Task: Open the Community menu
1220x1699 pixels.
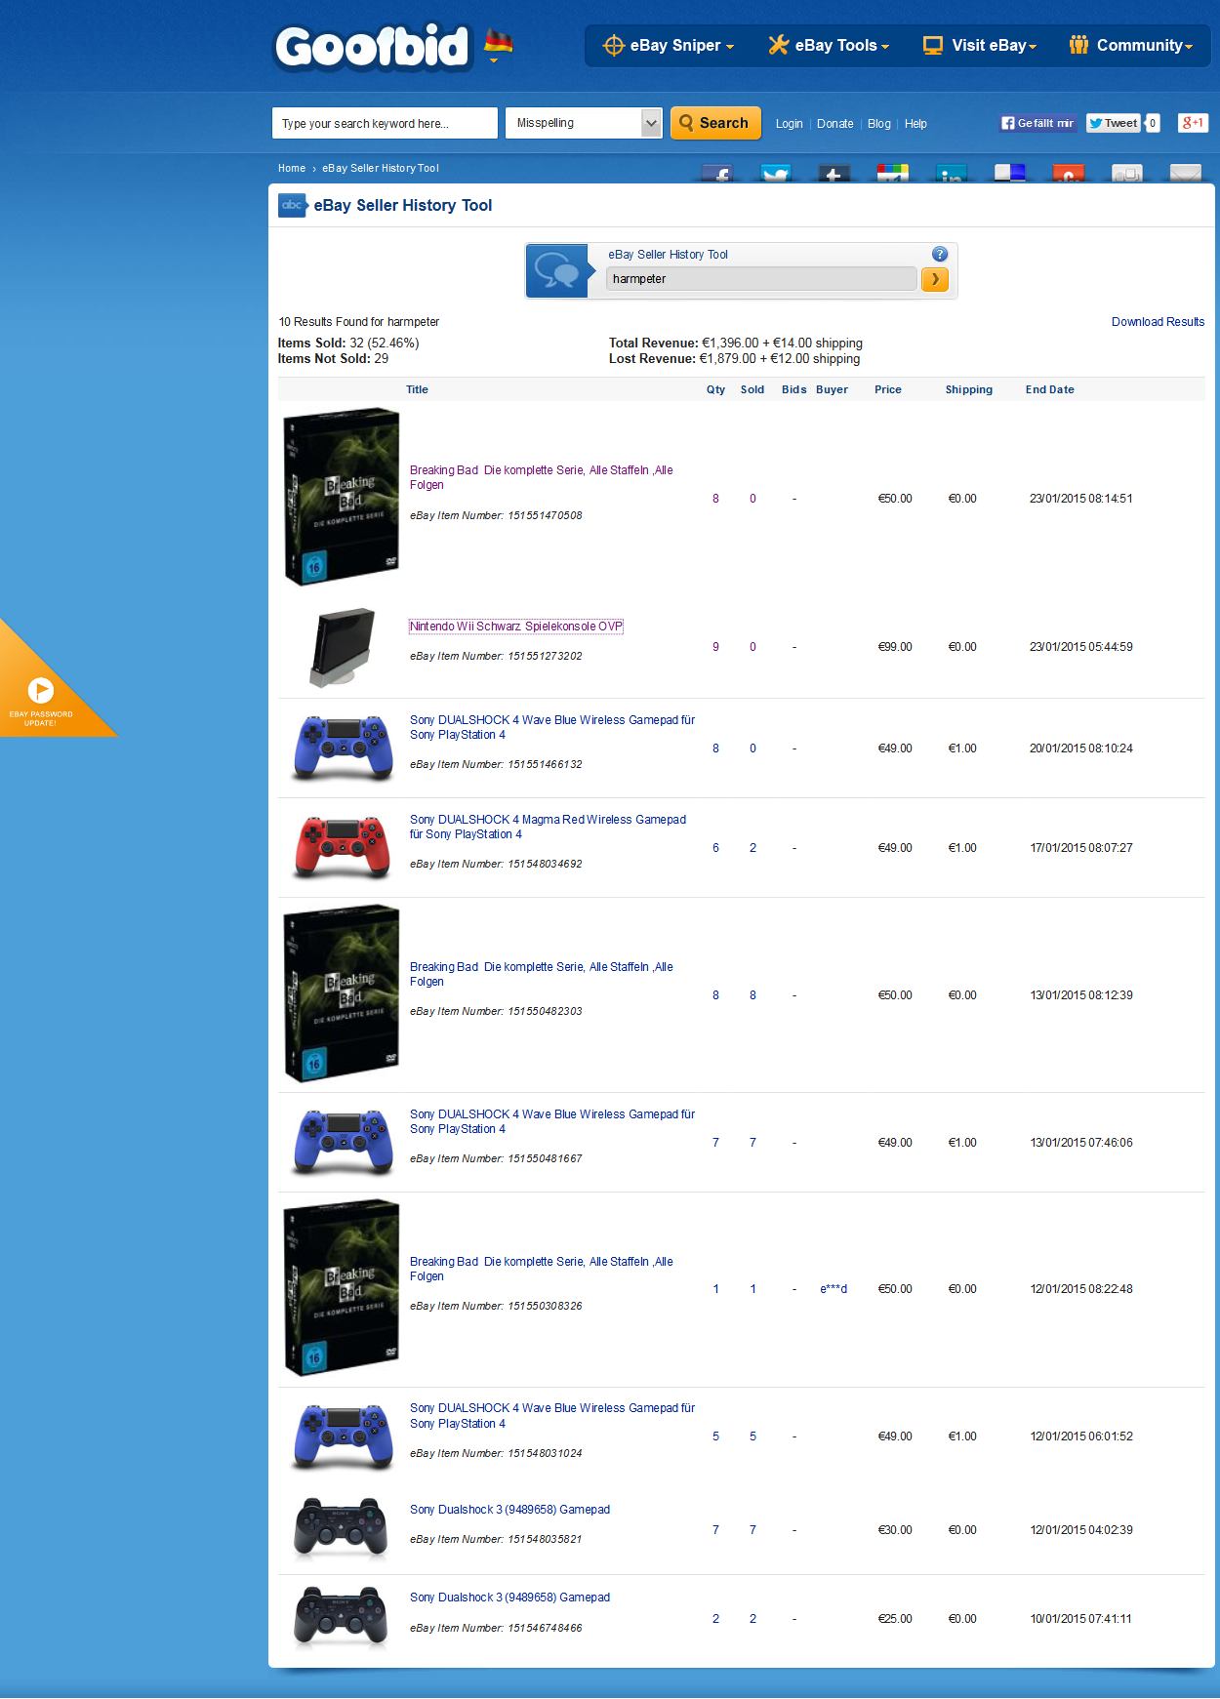Action: pyautogui.click(x=1131, y=45)
